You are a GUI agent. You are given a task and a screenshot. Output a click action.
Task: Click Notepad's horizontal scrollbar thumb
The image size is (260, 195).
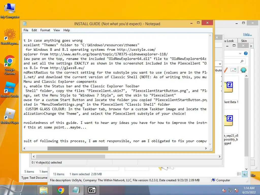[78, 148]
